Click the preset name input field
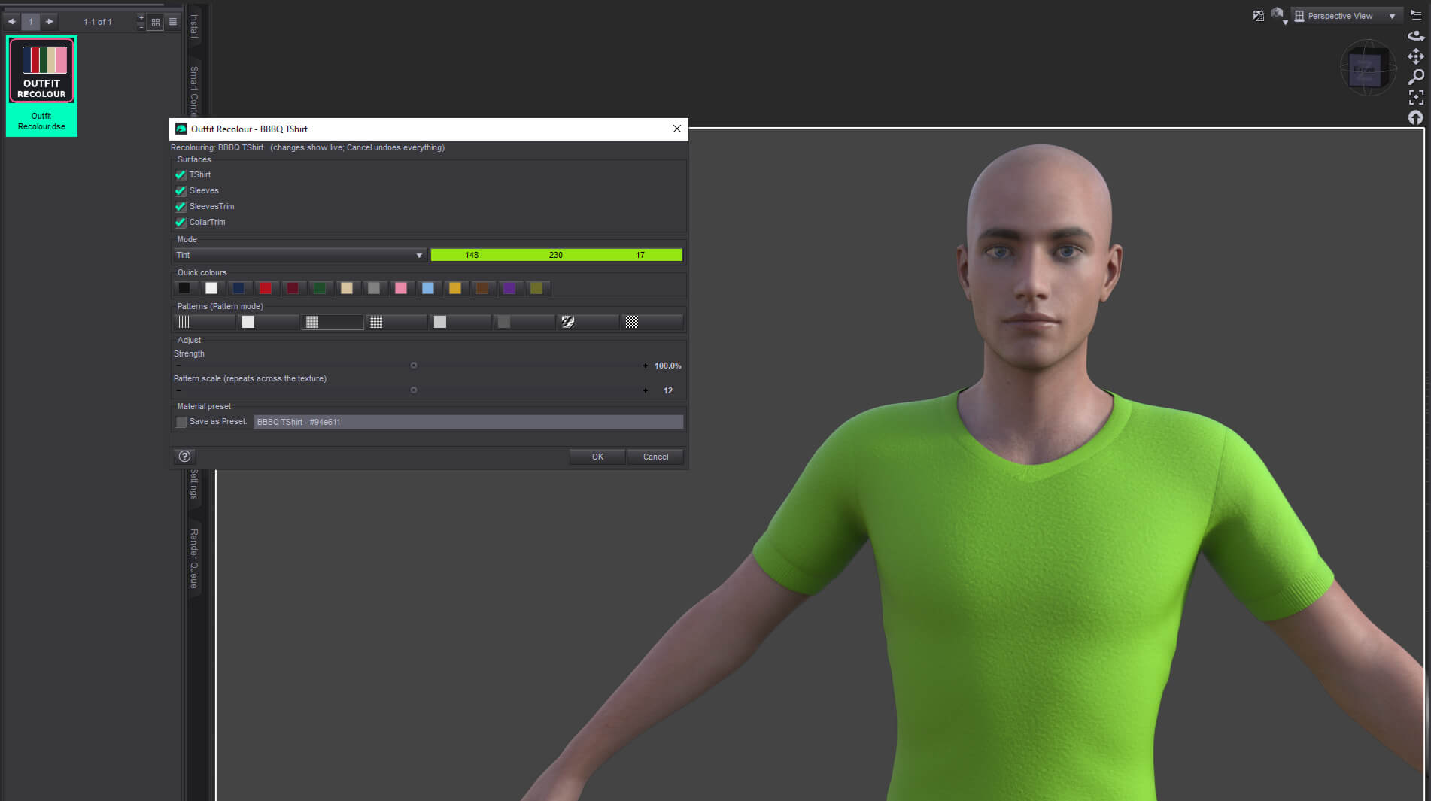The width and height of the screenshot is (1431, 801). 468,422
